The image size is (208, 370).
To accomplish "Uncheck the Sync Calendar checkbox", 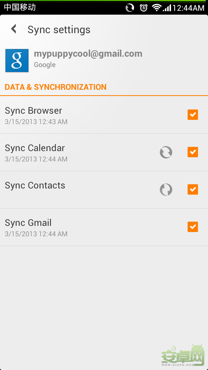I will point(193,152).
